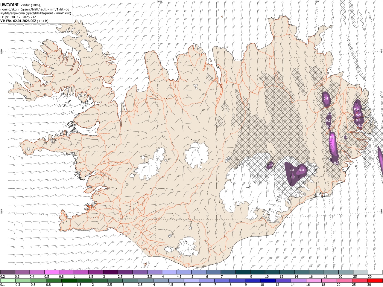The image size is (383, 287).
Task: Click the '12' label in the bottom legend row
Action: click(x=277, y=285)
